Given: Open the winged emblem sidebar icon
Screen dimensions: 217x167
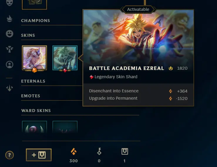Looking at the screenshot, I should 9,49.
